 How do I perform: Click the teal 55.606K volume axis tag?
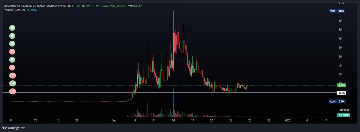(x=343, y=115)
